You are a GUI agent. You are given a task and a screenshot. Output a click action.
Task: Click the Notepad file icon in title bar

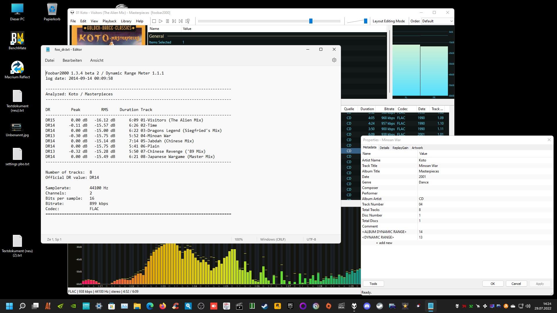pos(48,50)
